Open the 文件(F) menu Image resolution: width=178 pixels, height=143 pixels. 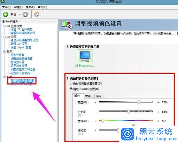(6, 7)
